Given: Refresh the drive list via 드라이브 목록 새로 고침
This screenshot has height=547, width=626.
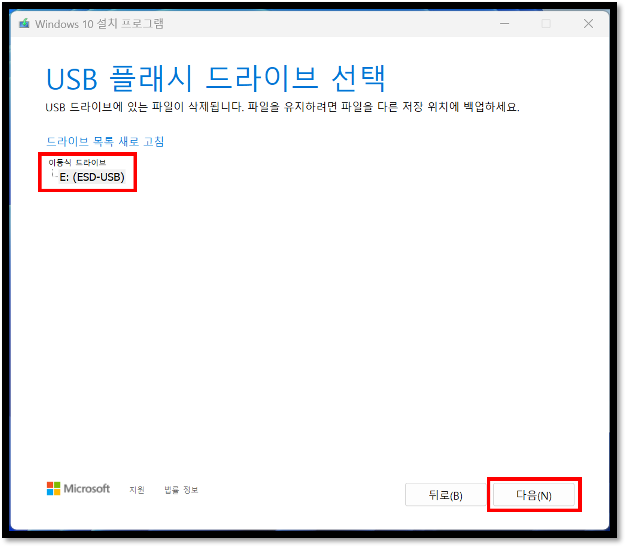Looking at the screenshot, I should coord(105,142).
